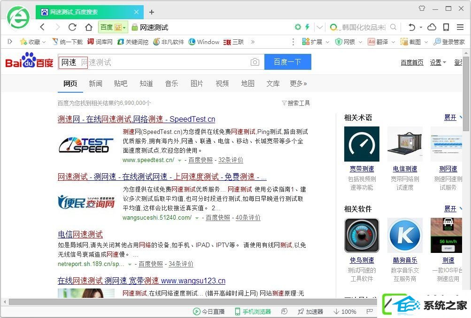Switch to the 图片 search tab

pos(197,83)
